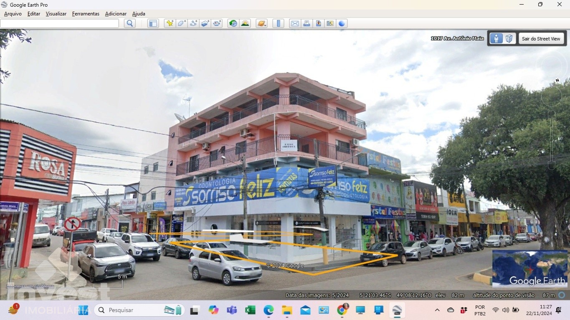This screenshot has height=320, width=570.
Task: Click the volume speaker tray icon
Action: point(506,310)
